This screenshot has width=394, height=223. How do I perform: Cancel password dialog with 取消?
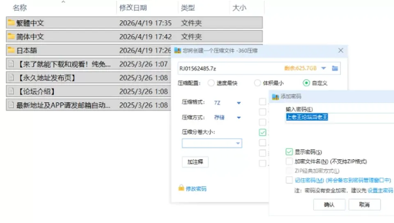364,205
